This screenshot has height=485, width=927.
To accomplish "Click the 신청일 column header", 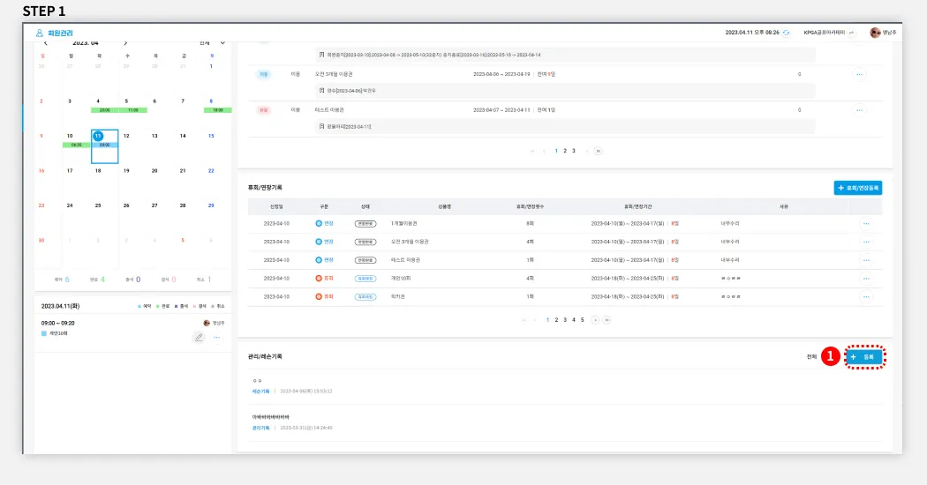I will (x=276, y=206).
